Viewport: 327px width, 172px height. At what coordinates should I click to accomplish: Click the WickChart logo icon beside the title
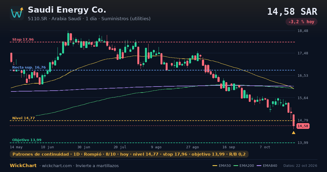coord(17,13)
